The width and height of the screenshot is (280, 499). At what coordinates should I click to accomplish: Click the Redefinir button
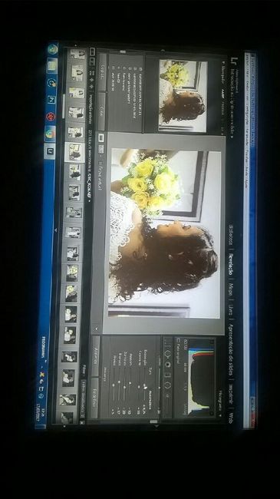(94, 398)
